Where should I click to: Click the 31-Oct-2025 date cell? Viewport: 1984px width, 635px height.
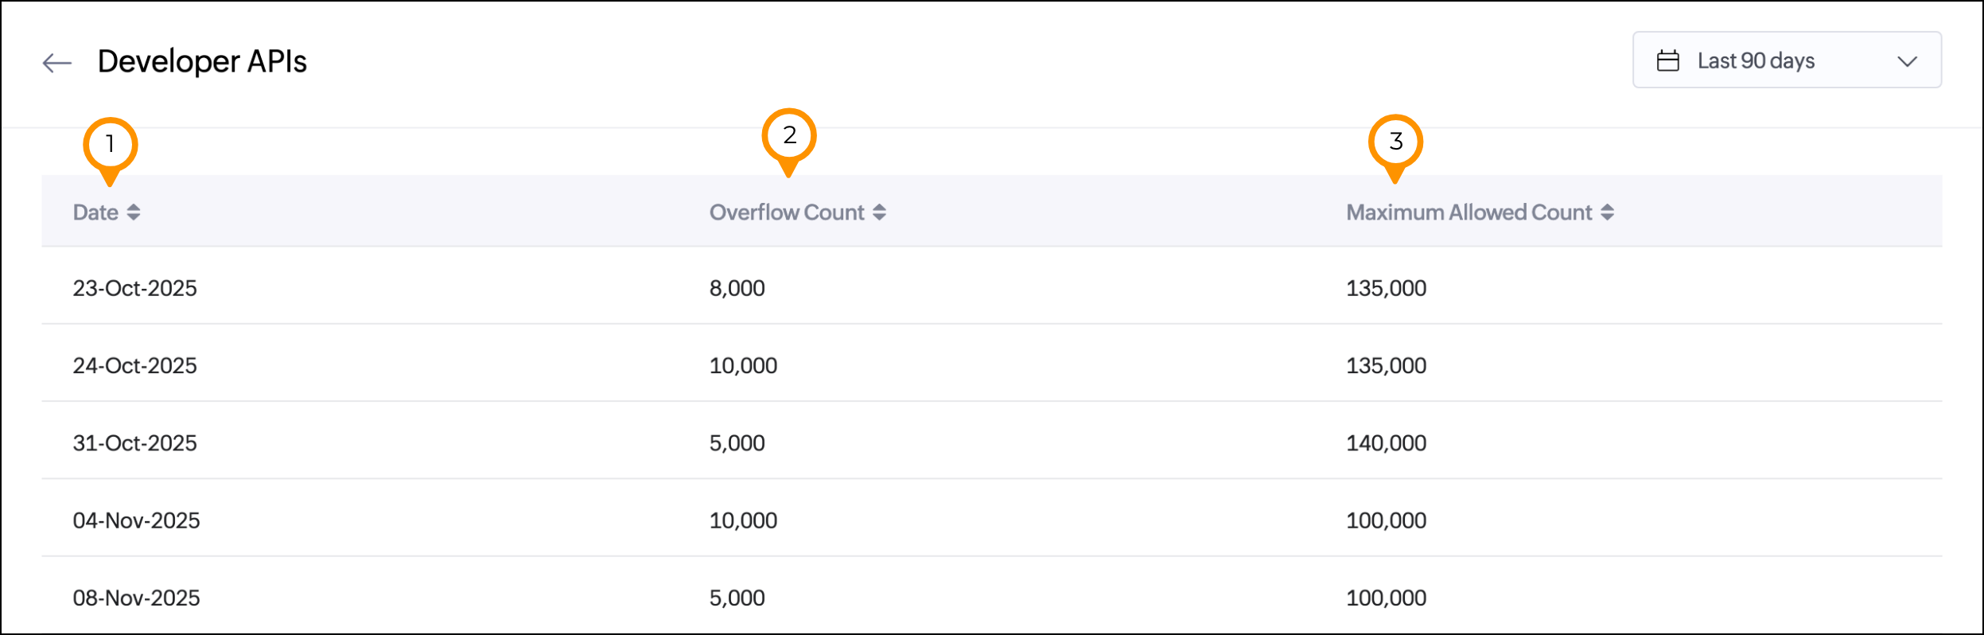point(134,443)
